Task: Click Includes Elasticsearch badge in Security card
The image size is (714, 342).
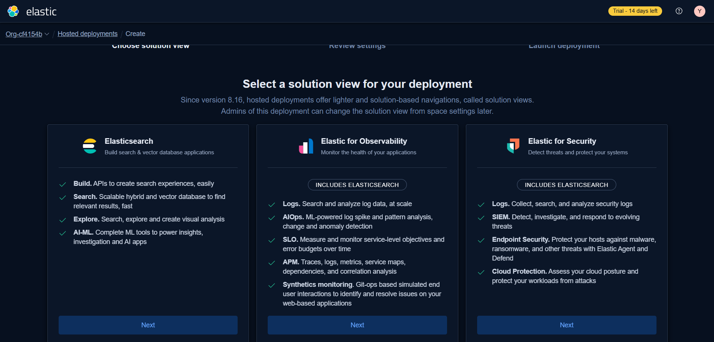Action: click(567, 185)
